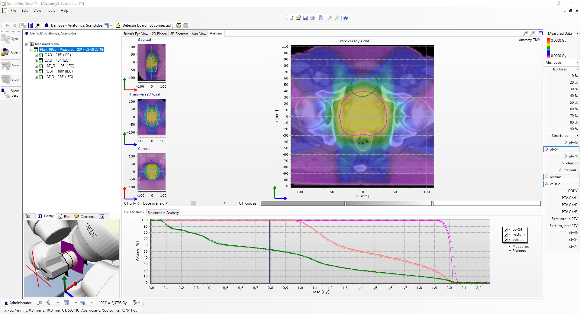The height and width of the screenshot is (314, 580).
Task: Click the Save disk icon in toolbar
Action: point(305,18)
